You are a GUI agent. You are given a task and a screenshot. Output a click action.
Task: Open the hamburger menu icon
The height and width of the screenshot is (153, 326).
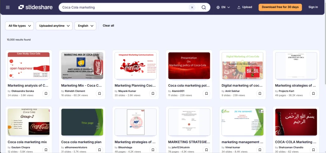pyautogui.click(x=8, y=7)
